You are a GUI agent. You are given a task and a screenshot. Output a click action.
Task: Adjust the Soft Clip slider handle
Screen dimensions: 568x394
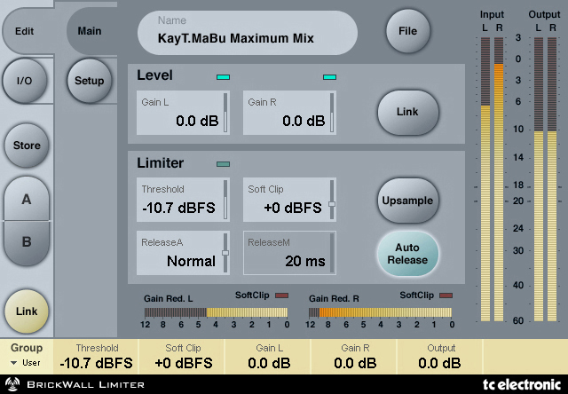pos(332,204)
